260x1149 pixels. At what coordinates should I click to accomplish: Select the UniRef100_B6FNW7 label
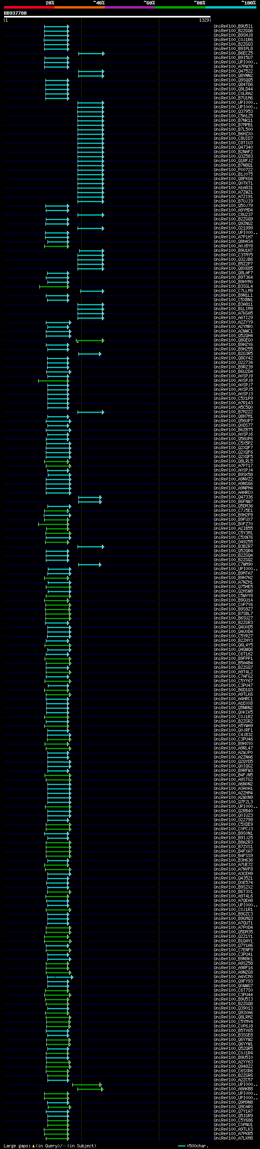tap(233, 502)
